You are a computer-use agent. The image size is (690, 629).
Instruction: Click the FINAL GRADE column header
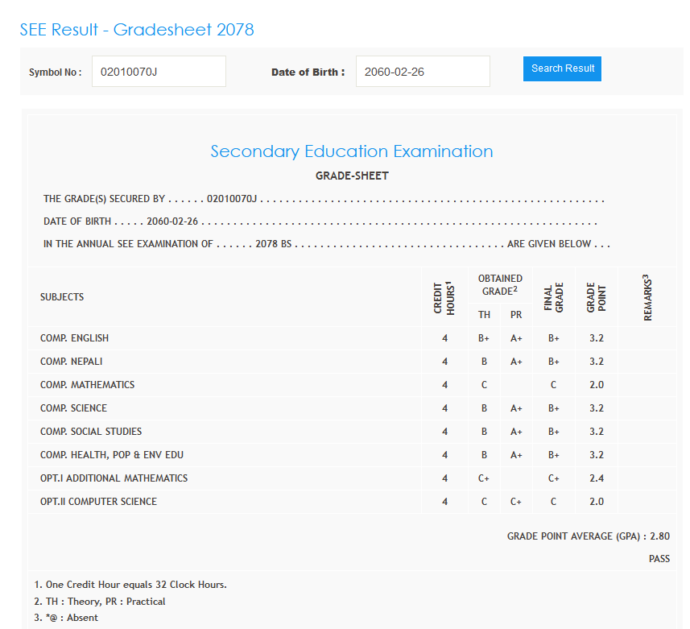(x=554, y=297)
